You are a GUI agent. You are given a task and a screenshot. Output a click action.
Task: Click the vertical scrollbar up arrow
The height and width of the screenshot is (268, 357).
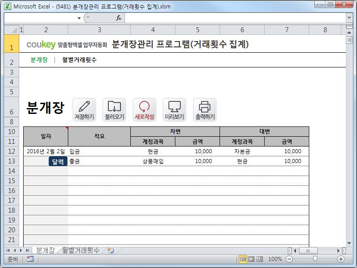coord(349,33)
